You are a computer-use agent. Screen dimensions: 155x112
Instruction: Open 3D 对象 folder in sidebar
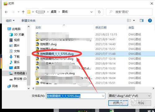(x=17, y=34)
